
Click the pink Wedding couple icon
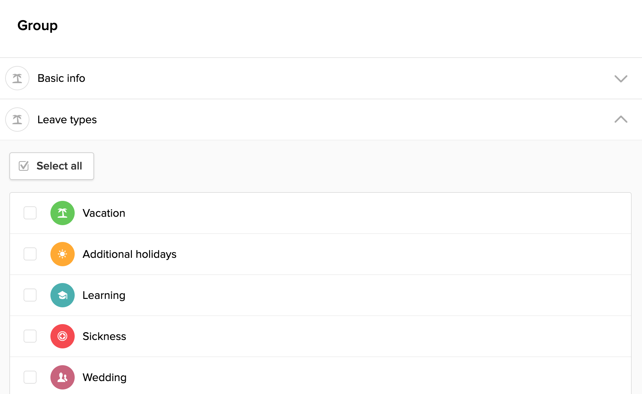pyautogui.click(x=62, y=377)
